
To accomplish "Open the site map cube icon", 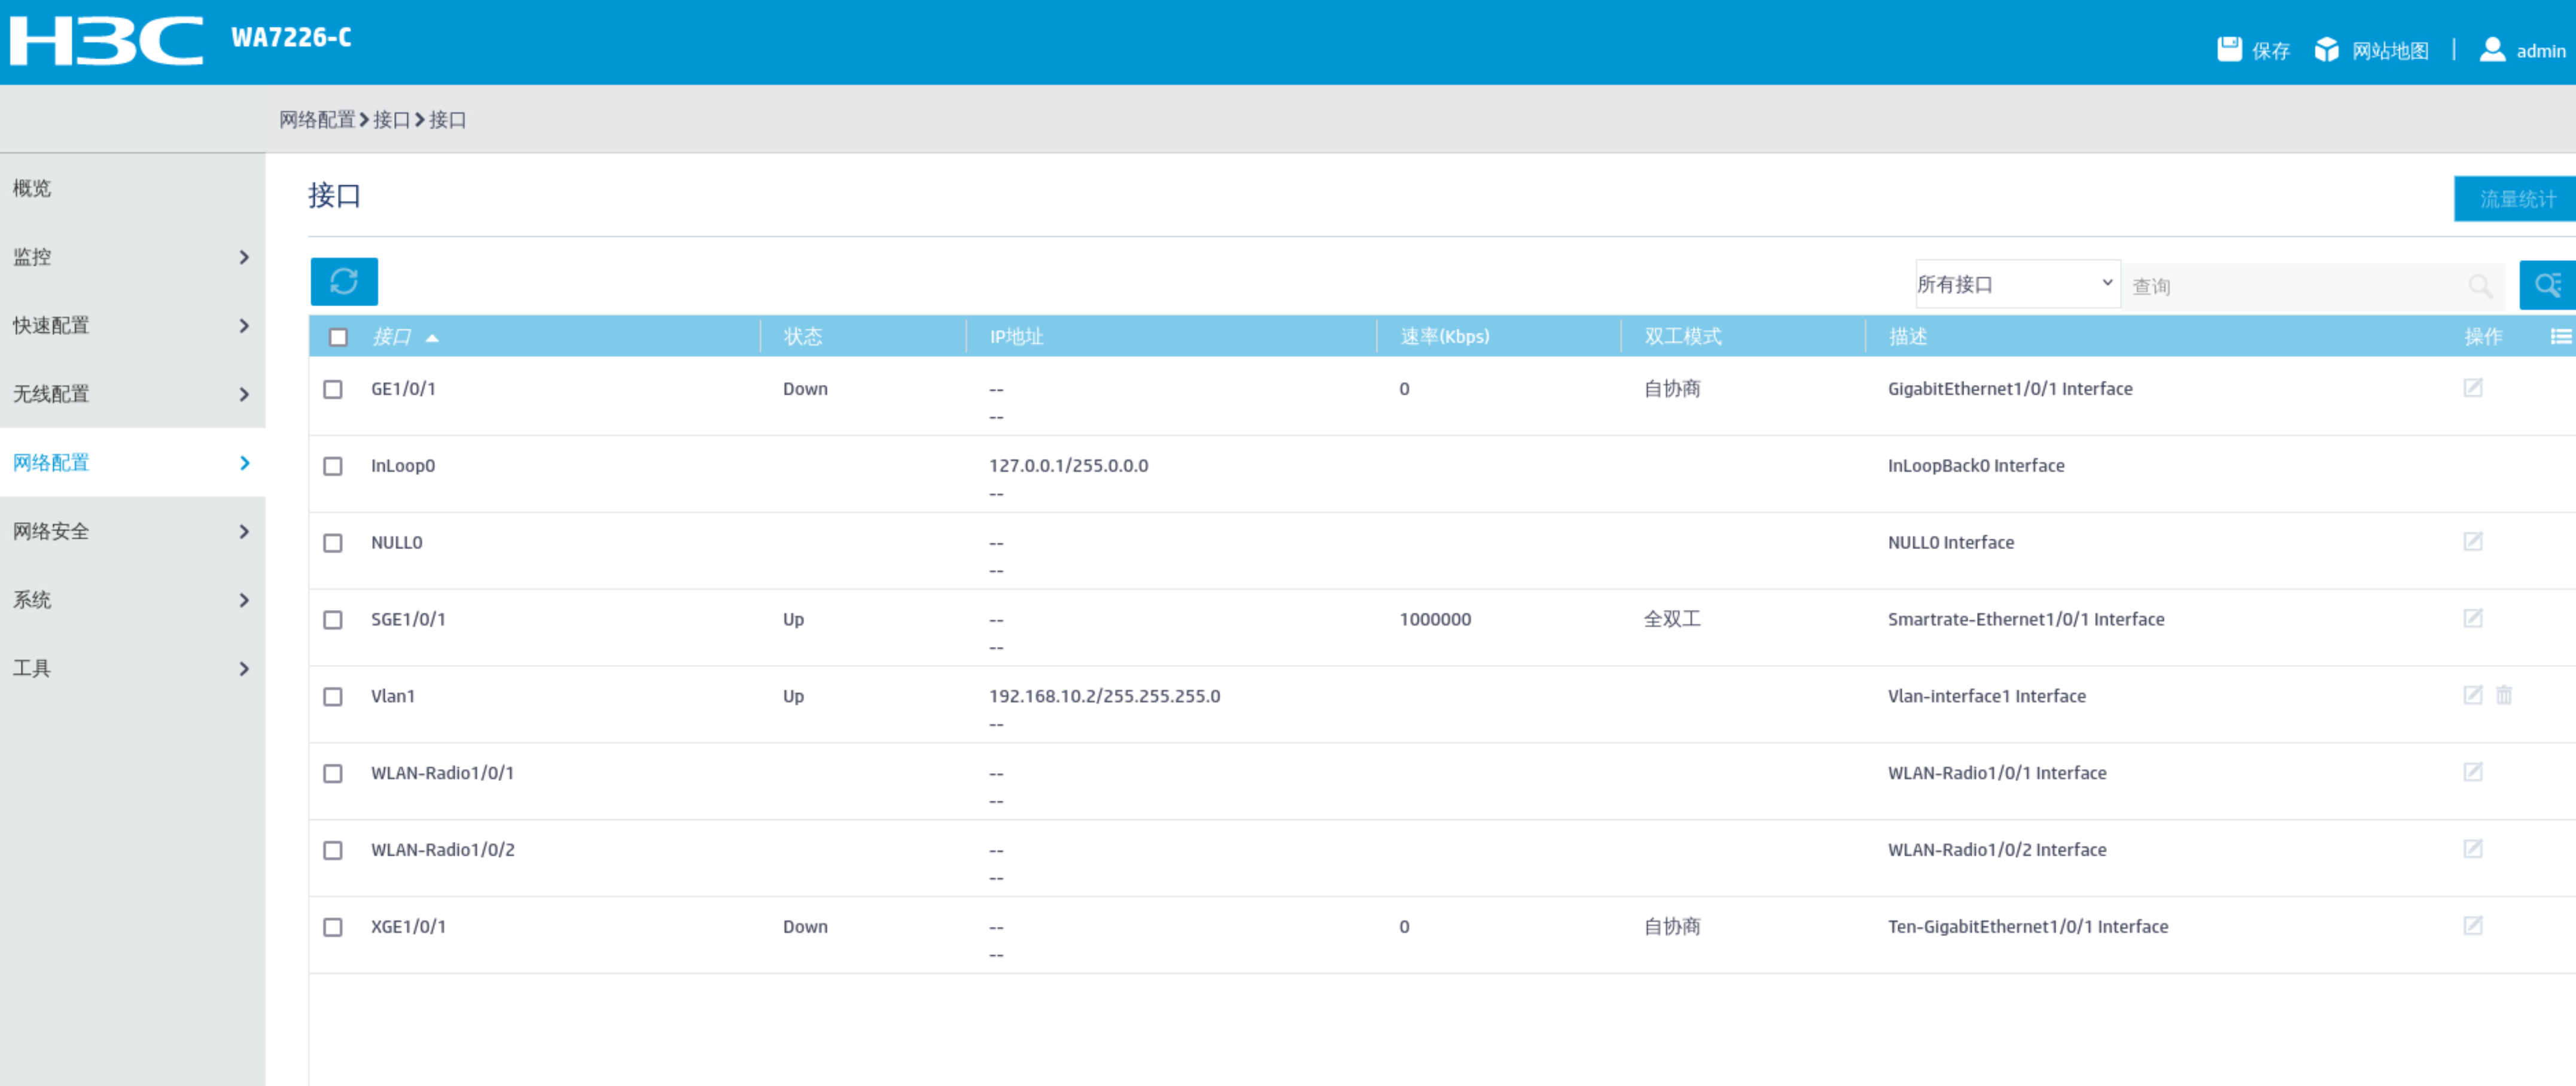I will 2326,49.
